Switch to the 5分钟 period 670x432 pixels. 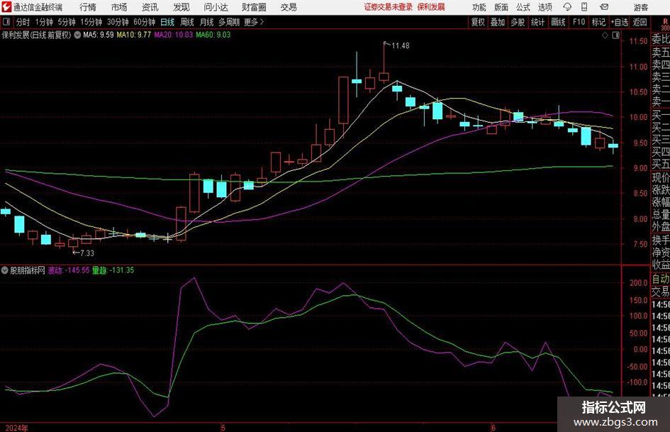pyautogui.click(x=67, y=22)
